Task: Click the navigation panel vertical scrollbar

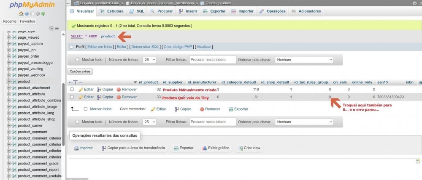Action: [63, 114]
